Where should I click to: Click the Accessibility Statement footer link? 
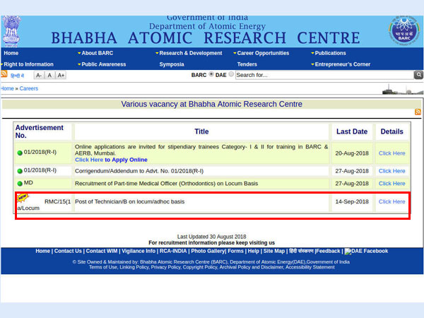[310, 267]
